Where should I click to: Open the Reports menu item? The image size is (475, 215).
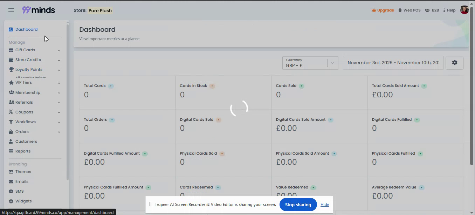(23, 151)
